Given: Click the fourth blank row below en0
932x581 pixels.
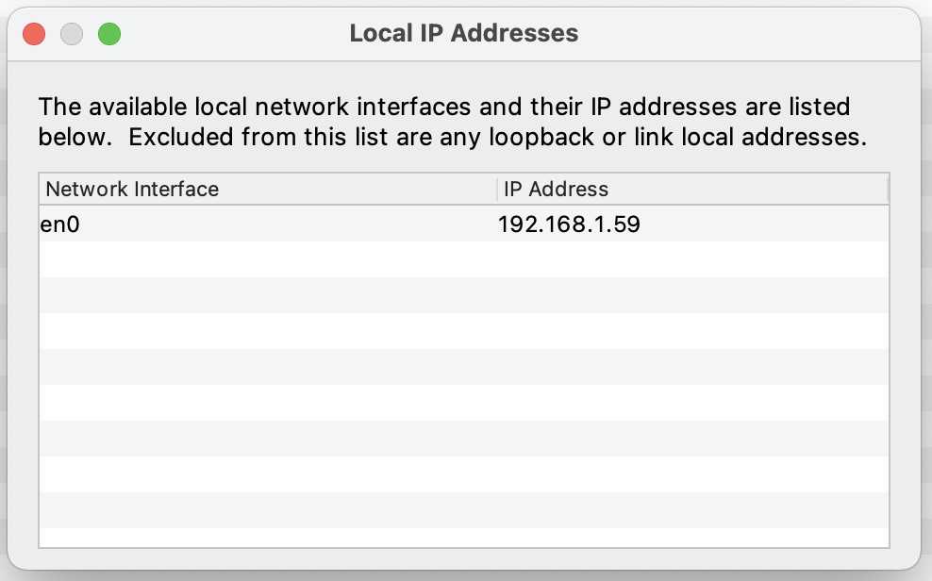Looking at the screenshot, I should pyautogui.click(x=462, y=367).
